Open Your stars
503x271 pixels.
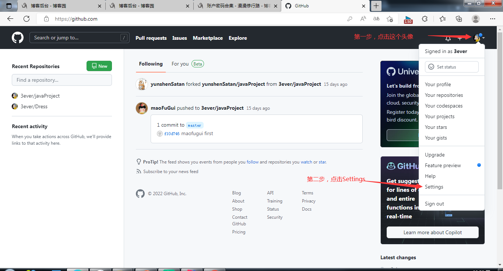[x=452, y=127]
